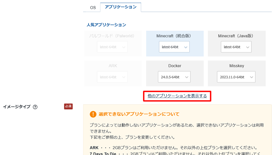This screenshot has width=272, height=155.
Task: Expand the Minecraft (Java版) version dropdown
Action: [x=236, y=47]
